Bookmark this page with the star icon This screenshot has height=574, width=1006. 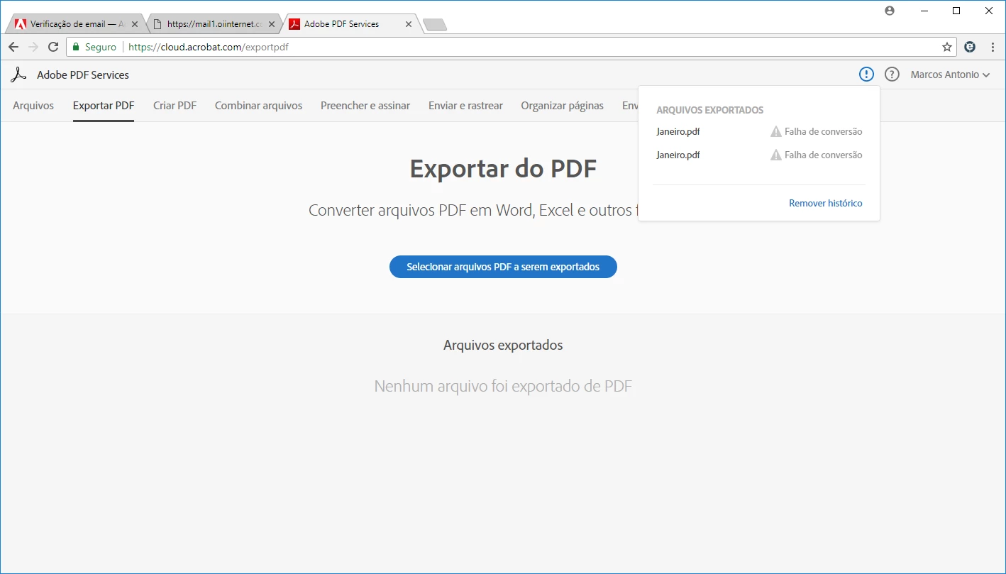coord(947,47)
